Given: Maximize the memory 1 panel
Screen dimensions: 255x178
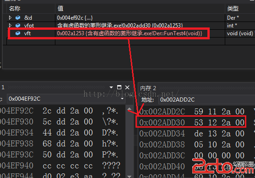Looking at the screenshot, I should coord(119,87).
